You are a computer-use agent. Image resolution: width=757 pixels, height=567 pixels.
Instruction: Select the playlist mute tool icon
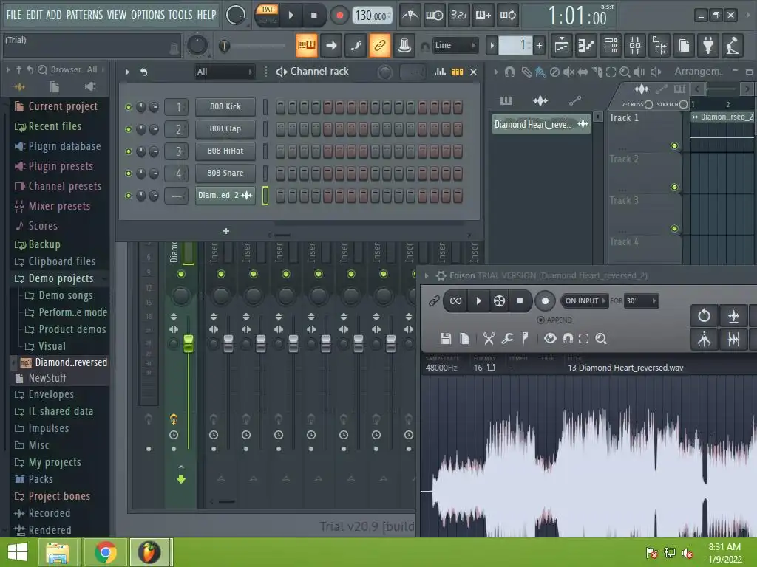pos(568,72)
